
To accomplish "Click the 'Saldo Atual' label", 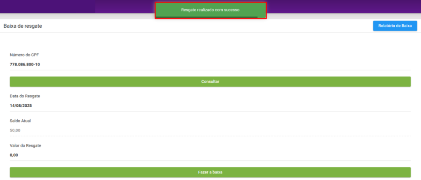I will [20, 121].
